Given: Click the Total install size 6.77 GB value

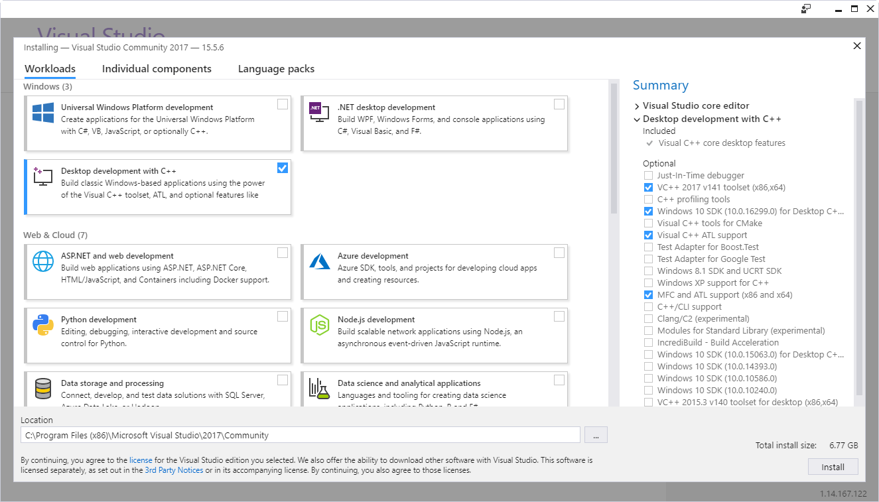Looking at the screenshot, I should (843, 446).
